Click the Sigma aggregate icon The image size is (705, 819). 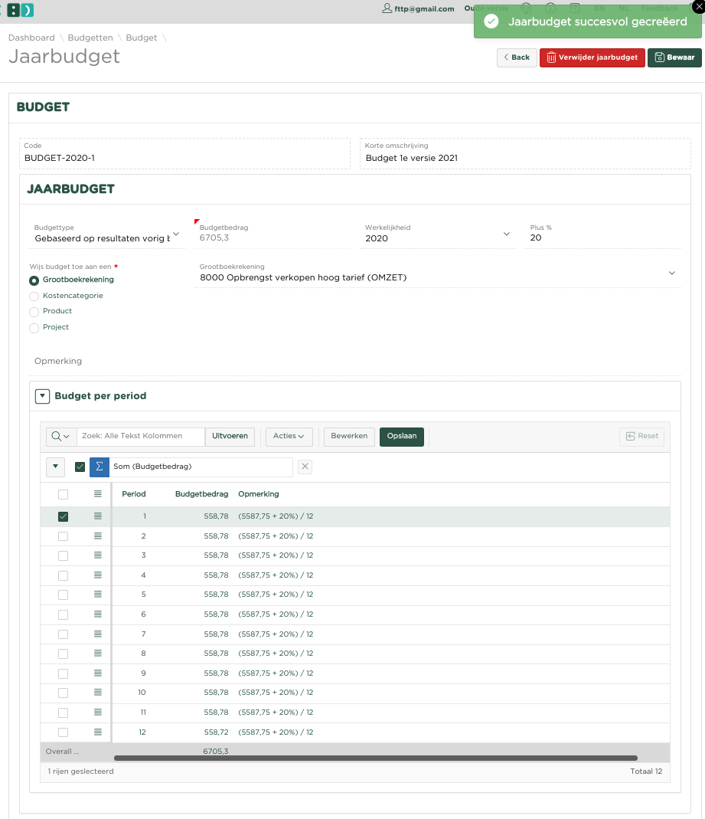100,467
